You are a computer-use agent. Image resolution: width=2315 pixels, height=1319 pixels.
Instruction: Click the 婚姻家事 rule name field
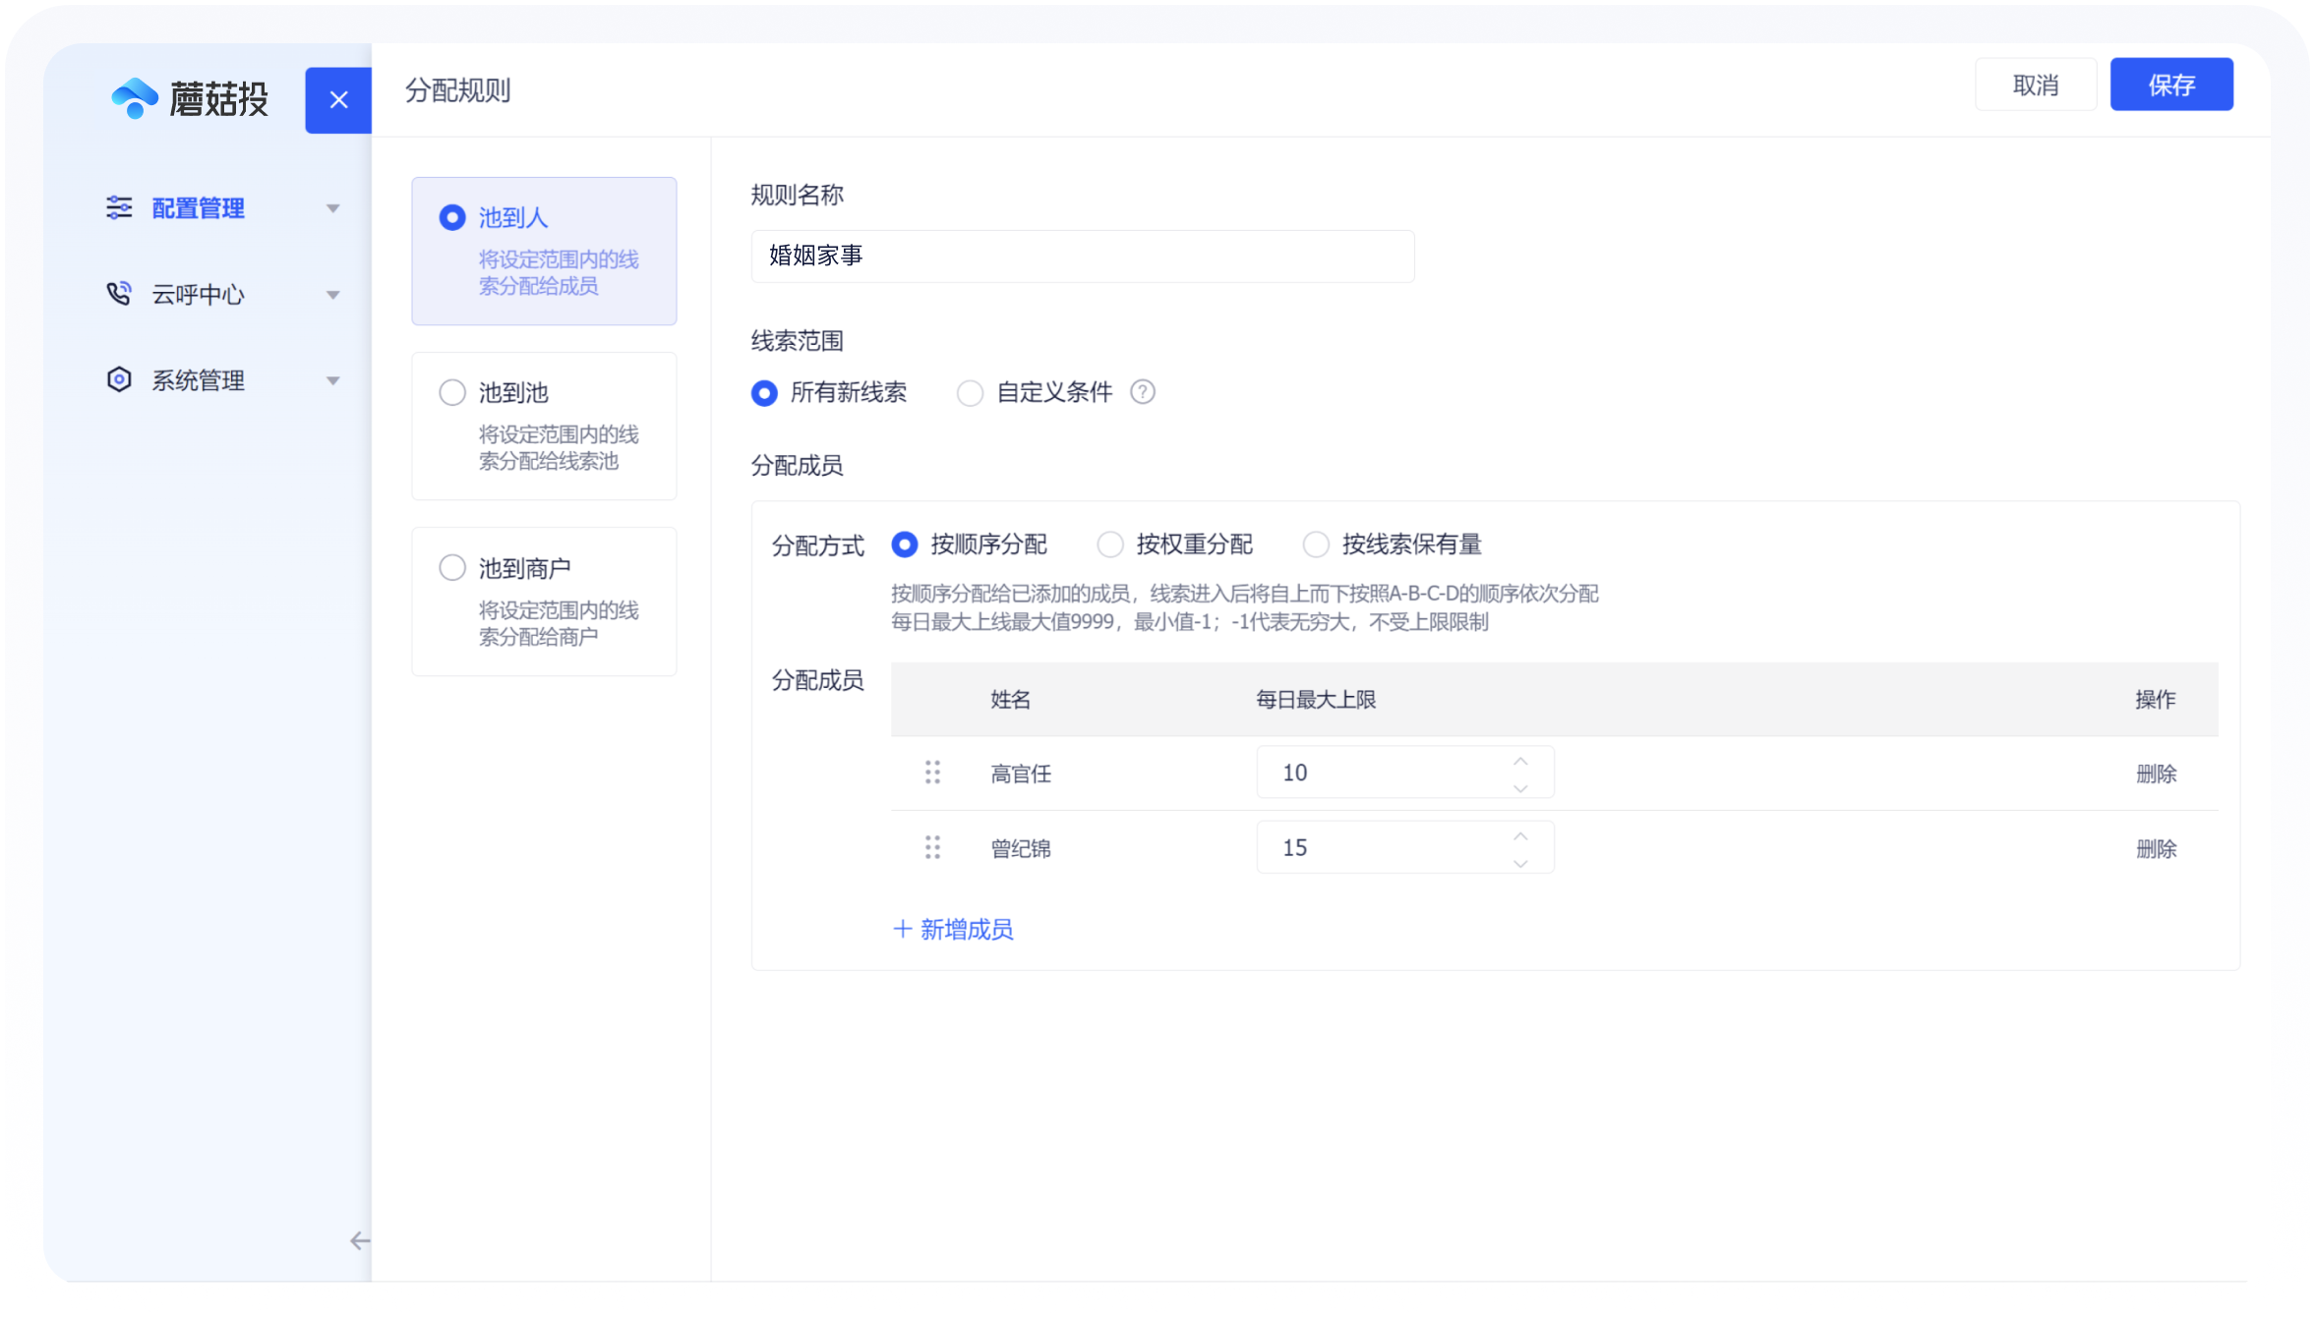coord(1082,256)
